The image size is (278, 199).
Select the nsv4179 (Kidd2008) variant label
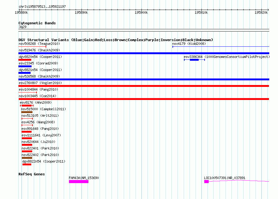(189, 44)
